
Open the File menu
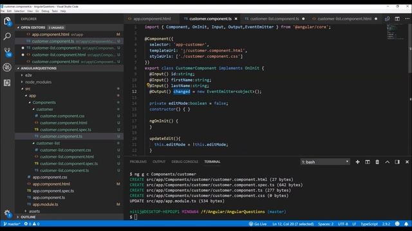coord(3,11)
